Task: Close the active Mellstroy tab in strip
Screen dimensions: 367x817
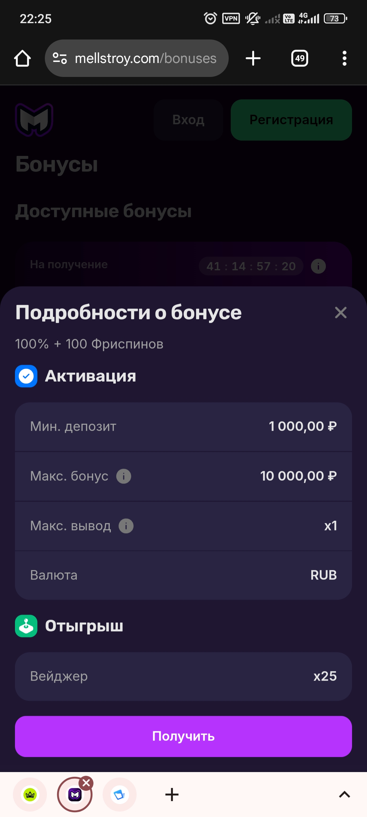Action: (x=86, y=783)
